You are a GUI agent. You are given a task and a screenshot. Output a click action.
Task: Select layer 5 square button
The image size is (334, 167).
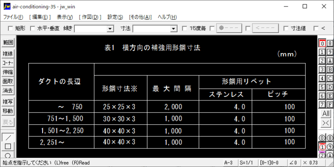point(322,87)
